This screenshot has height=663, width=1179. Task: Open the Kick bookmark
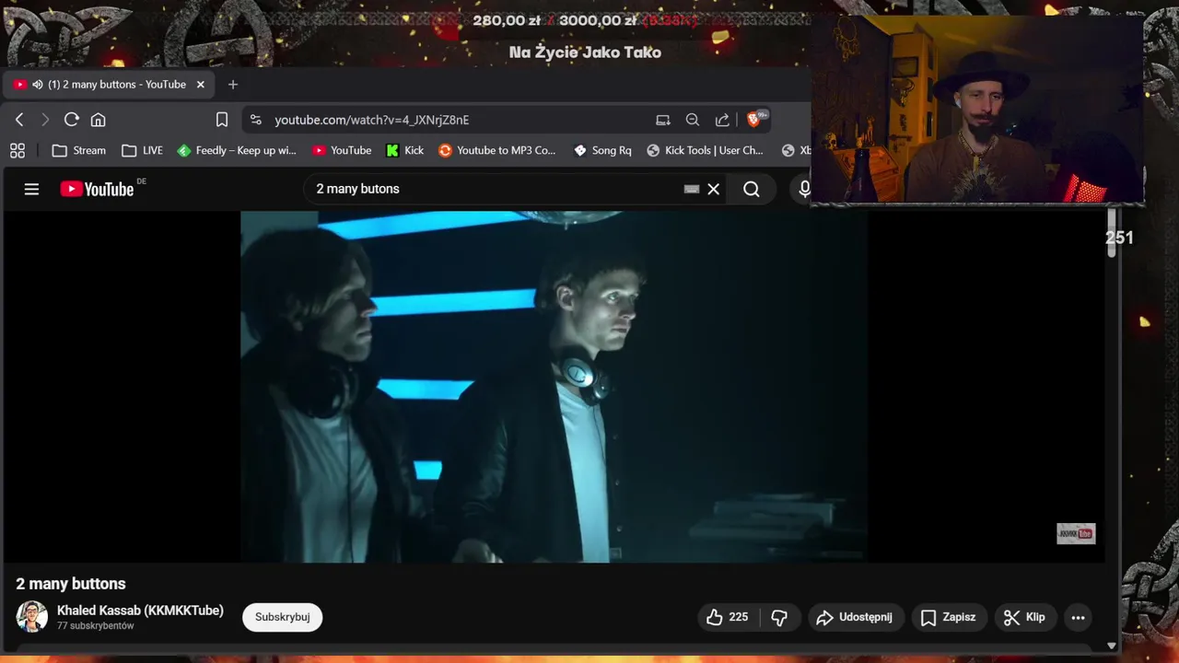(405, 150)
